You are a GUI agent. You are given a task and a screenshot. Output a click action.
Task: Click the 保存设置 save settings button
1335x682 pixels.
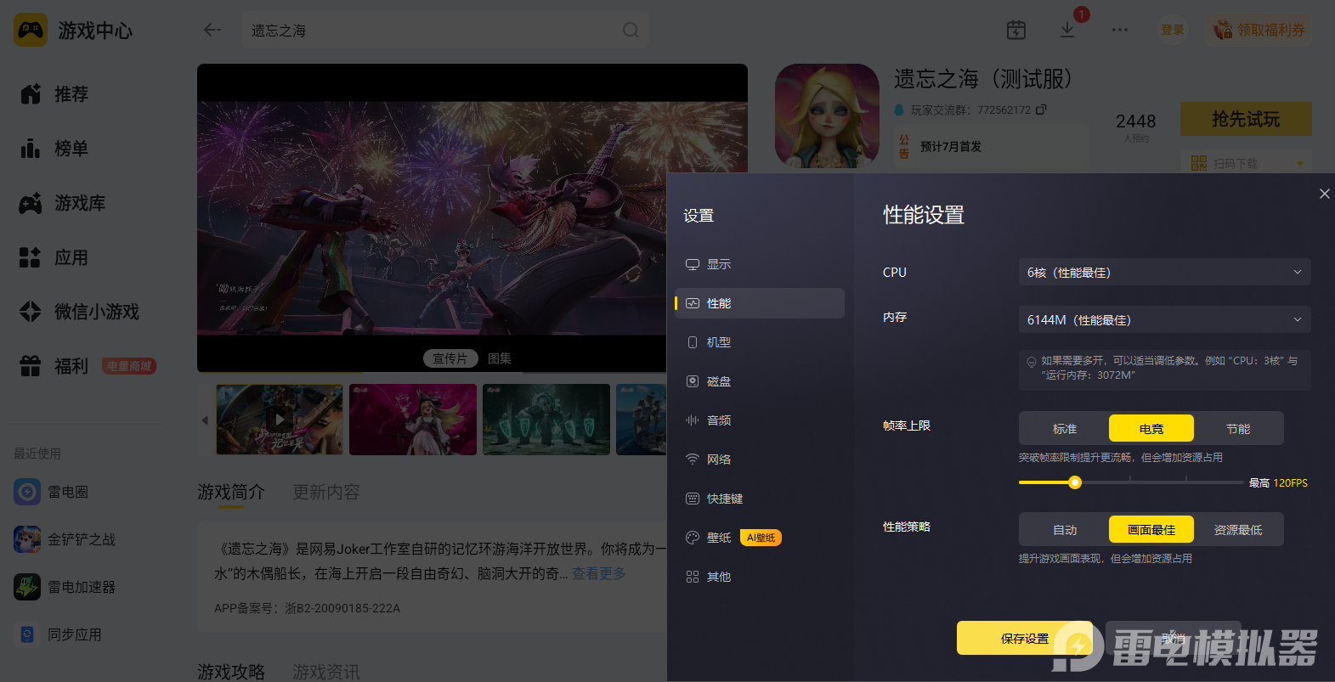(1025, 638)
